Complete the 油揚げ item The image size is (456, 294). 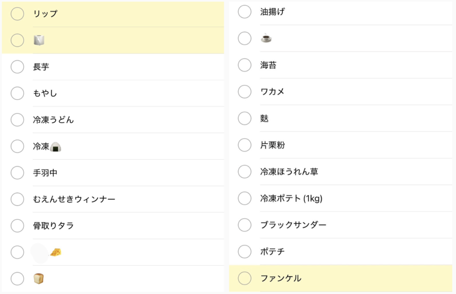244,12
